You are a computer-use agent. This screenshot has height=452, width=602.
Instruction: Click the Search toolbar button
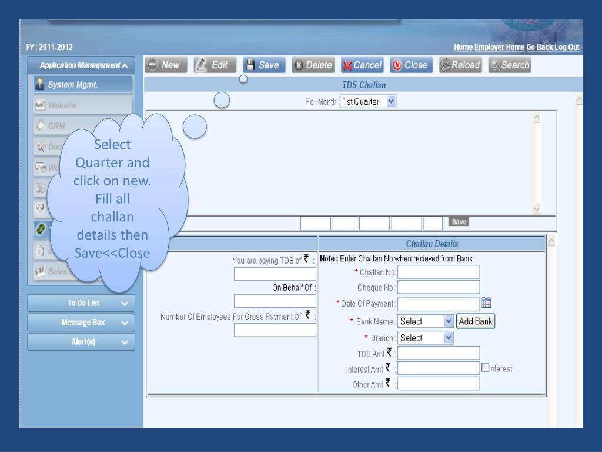(x=510, y=65)
